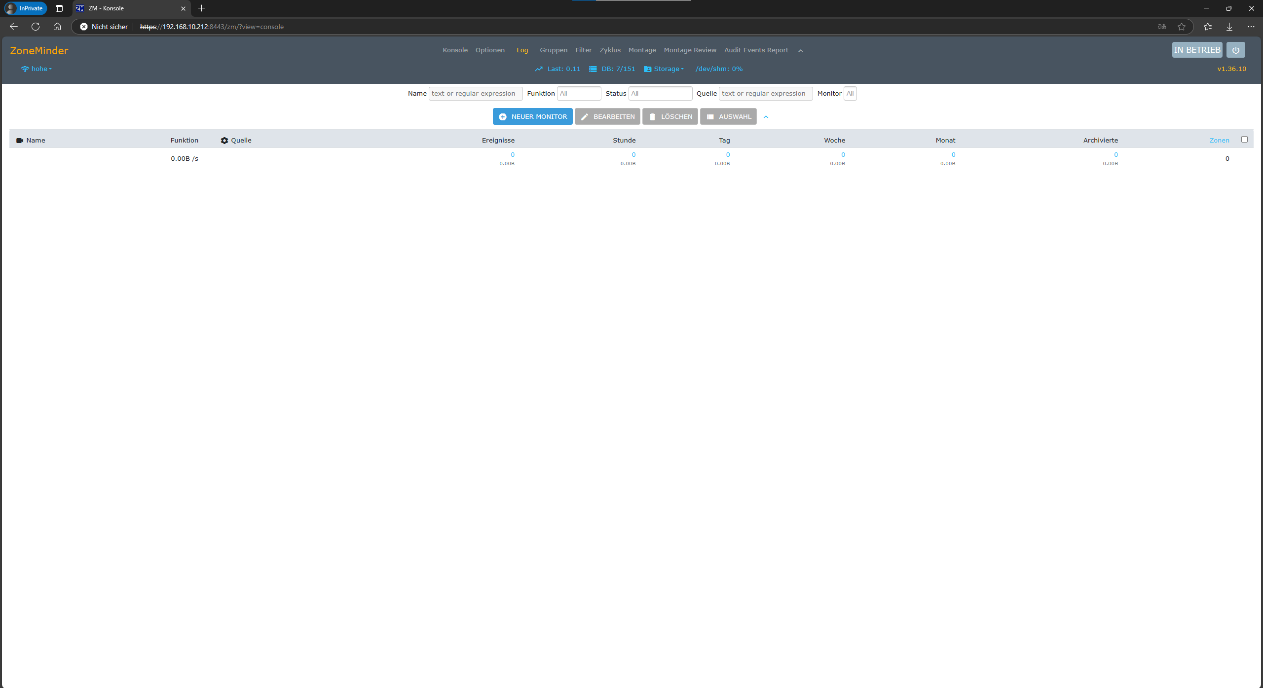The height and width of the screenshot is (688, 1263).
Task: Open the tab actions menu icon
Action: [x=59, y=8]
